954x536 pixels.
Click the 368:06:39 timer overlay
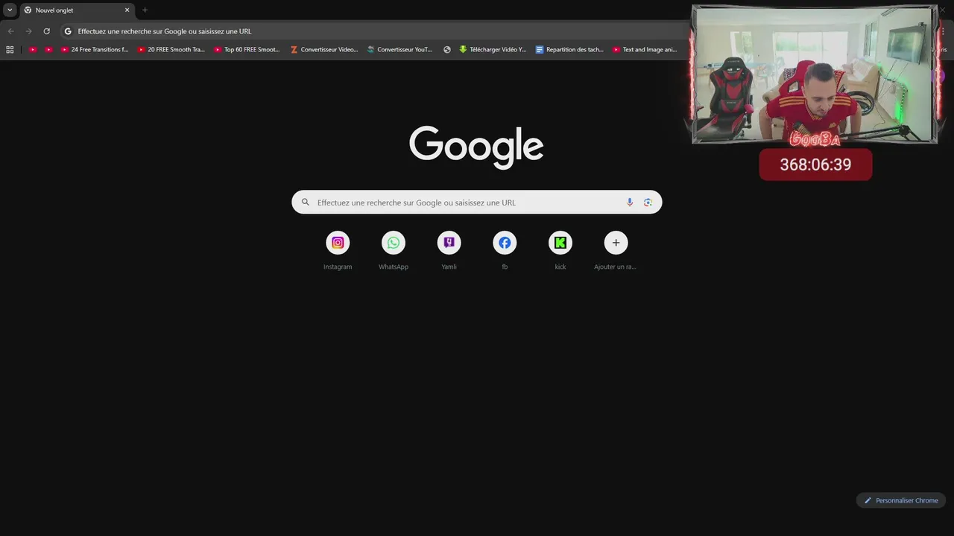click(815, 165)
